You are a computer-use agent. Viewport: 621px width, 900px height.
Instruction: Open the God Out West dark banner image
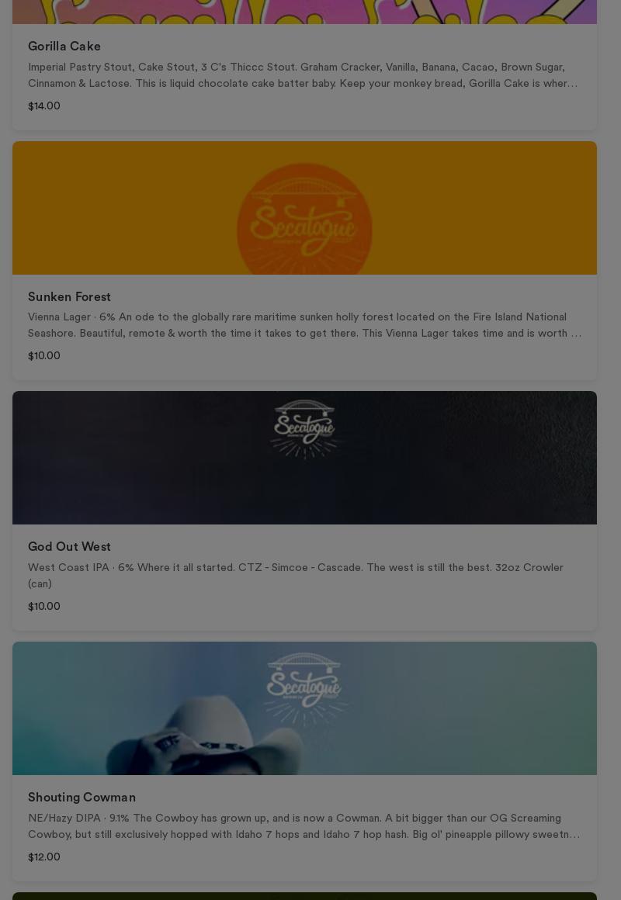click(304, 458)
